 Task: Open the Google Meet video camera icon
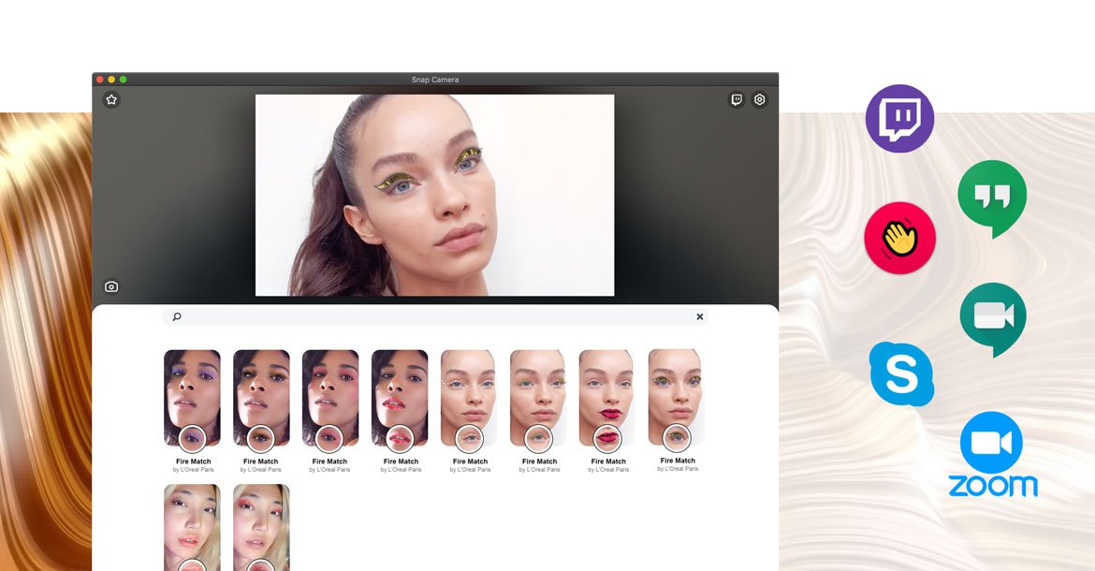pyautogui.click(x=992, y=317)
